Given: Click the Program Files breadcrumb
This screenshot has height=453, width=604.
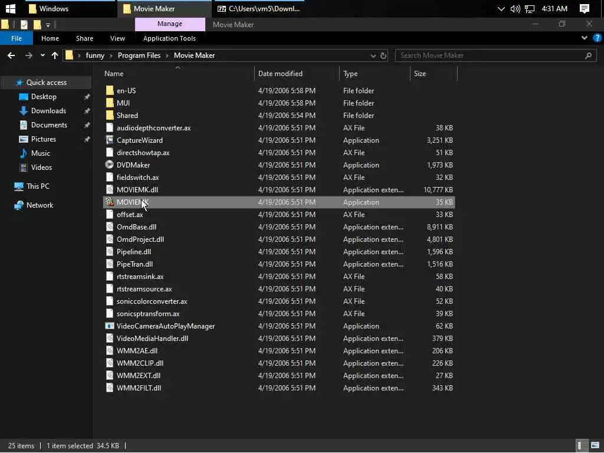Looking at the screenshot, I should click(139, 55).
